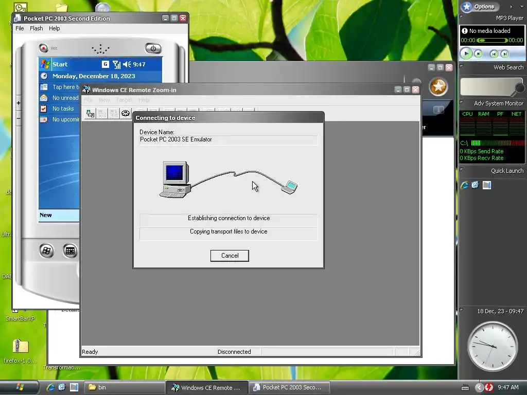This screenshot has width=527, height=395.
Task: Click the second browser icon in sidebar Quick Launch
Action: [475, 185]
